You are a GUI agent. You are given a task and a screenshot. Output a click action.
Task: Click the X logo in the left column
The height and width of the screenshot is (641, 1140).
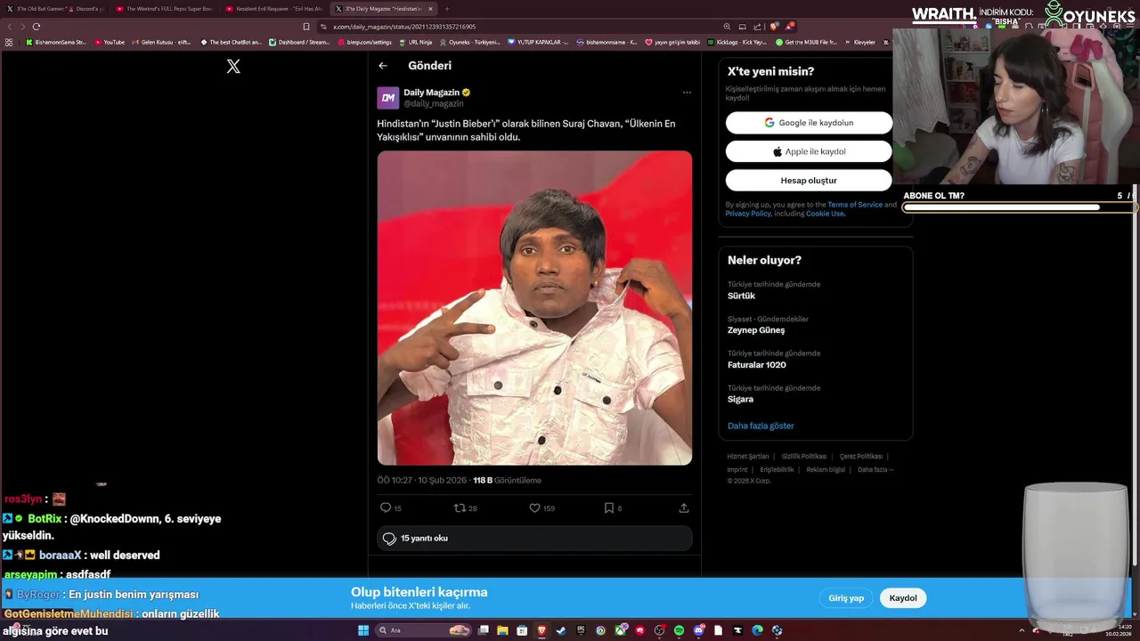pos(233,66)
